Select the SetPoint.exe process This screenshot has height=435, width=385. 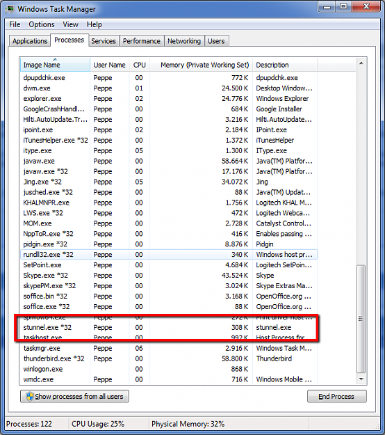(169, 265)
